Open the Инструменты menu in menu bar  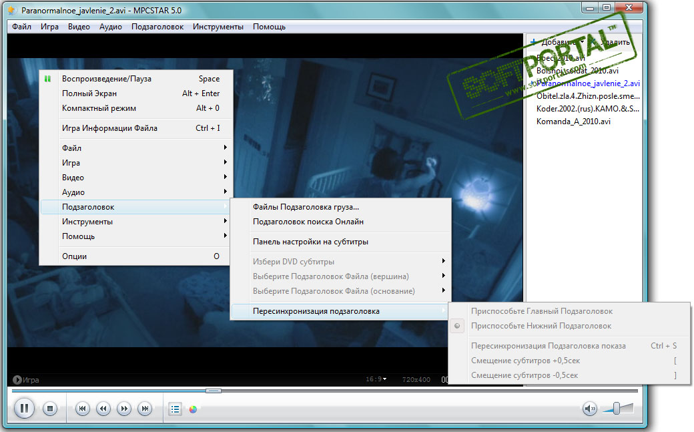point(218,27)
